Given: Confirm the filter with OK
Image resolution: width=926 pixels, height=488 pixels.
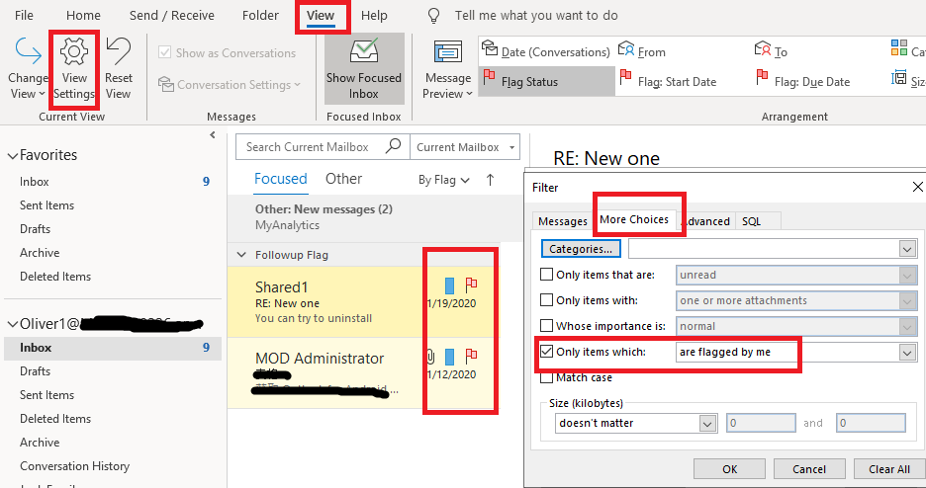Looking at the screenshot, I should pos(729,469).
